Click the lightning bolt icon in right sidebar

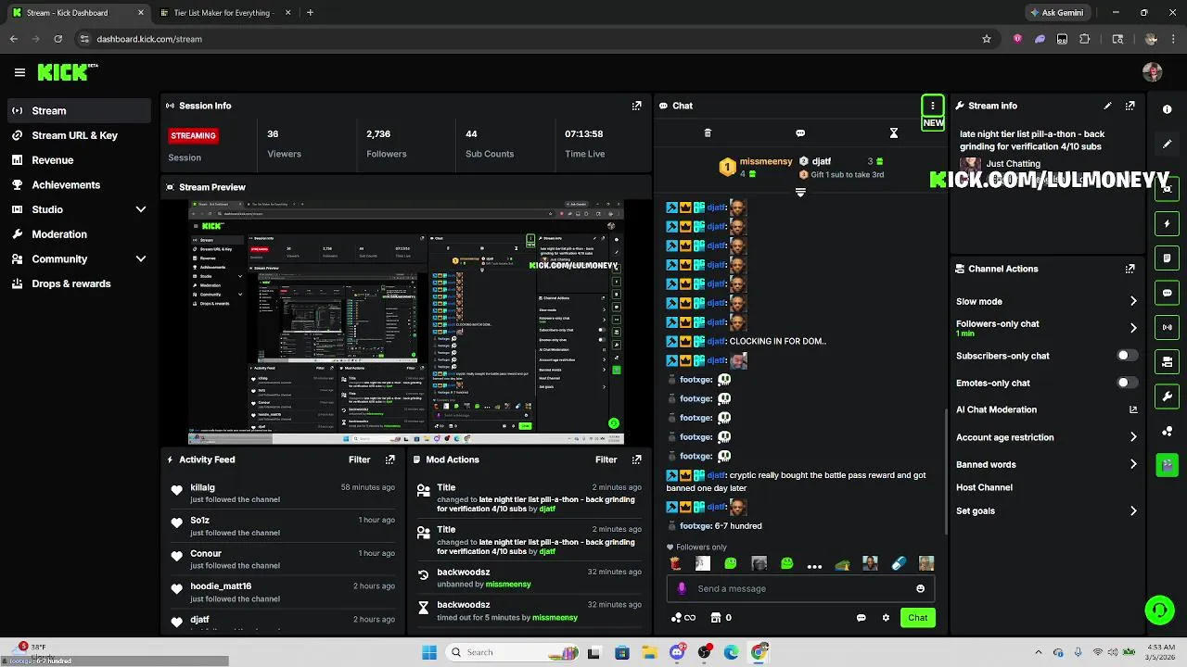(1168, 223)
